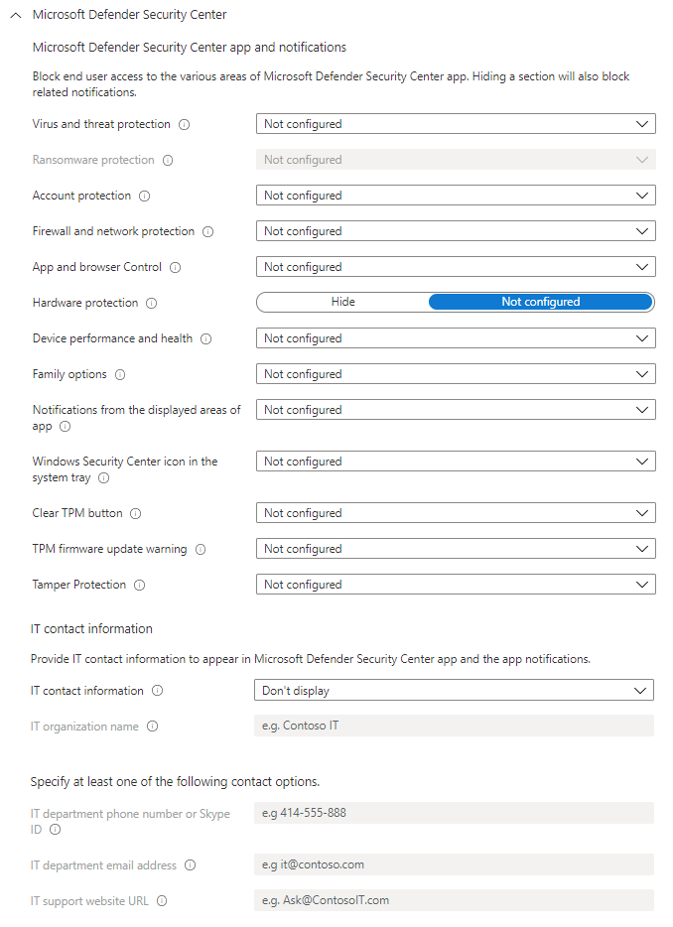Viewport: 673px width, 927px height.
Task: Collapse the Microsoft Defender Security Center section
Action: pyautogui.click(x=16, y=15)
